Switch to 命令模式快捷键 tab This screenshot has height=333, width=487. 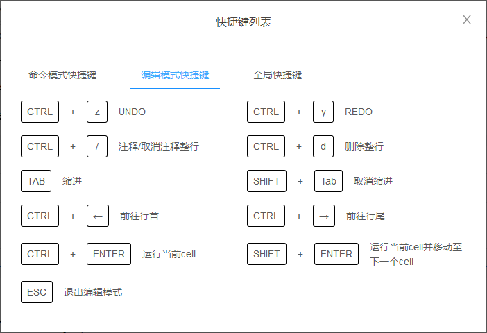(x=62, y=75)
